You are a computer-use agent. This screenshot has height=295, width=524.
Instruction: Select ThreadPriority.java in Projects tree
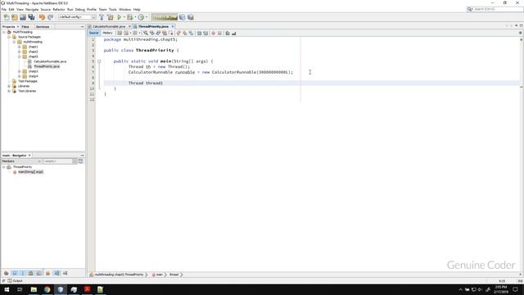click(47, 66)
